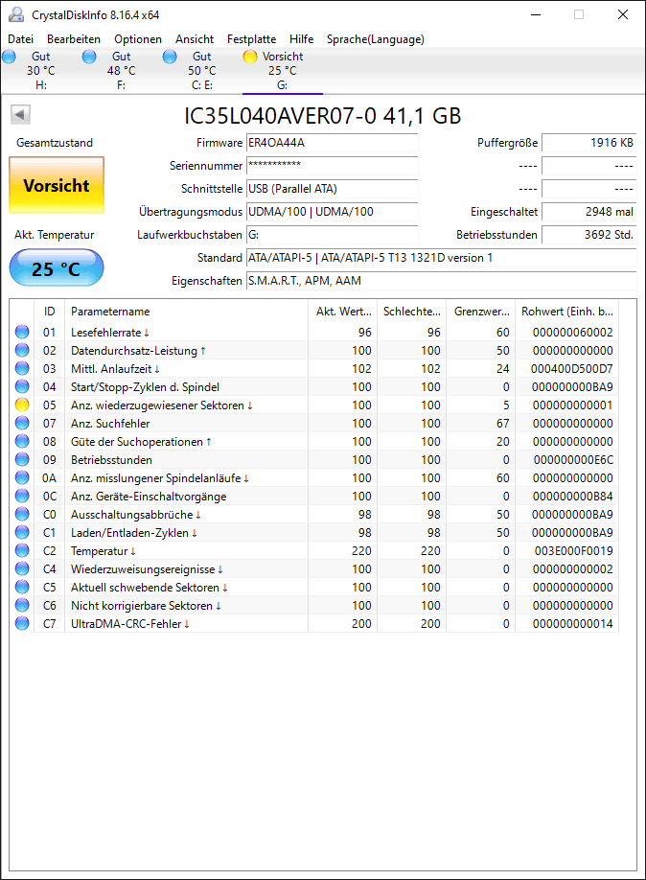The image size is (646, 880).
Task: Click status orb of Start/Stopp-Zyklen row
Action: point(22,386)
